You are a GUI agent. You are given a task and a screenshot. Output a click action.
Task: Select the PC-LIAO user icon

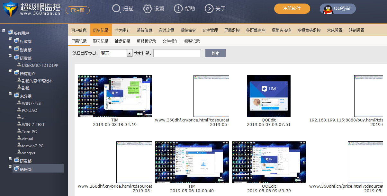19,110
